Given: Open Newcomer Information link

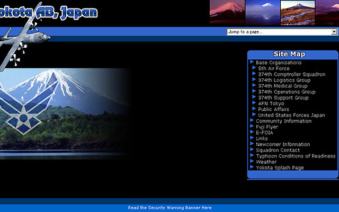Looking at the screenshot, I should (x=283, y=144).
